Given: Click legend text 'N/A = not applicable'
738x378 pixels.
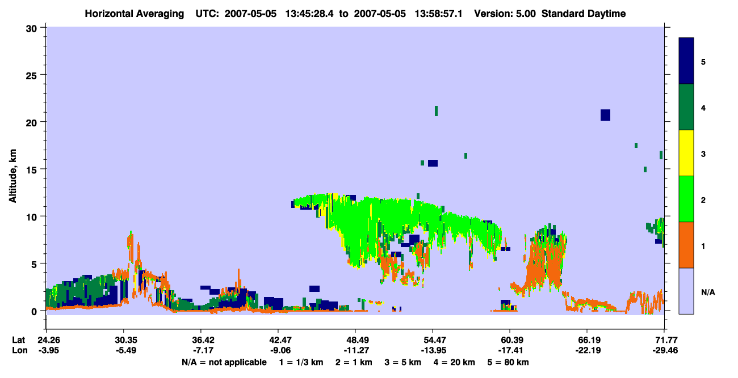Looking at the screenshot, I should [224, 362].
